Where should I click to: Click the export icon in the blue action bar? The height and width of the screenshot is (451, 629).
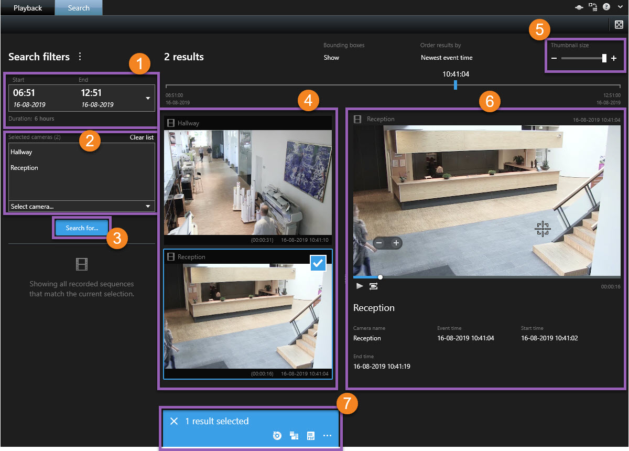[x=277, y=436]
